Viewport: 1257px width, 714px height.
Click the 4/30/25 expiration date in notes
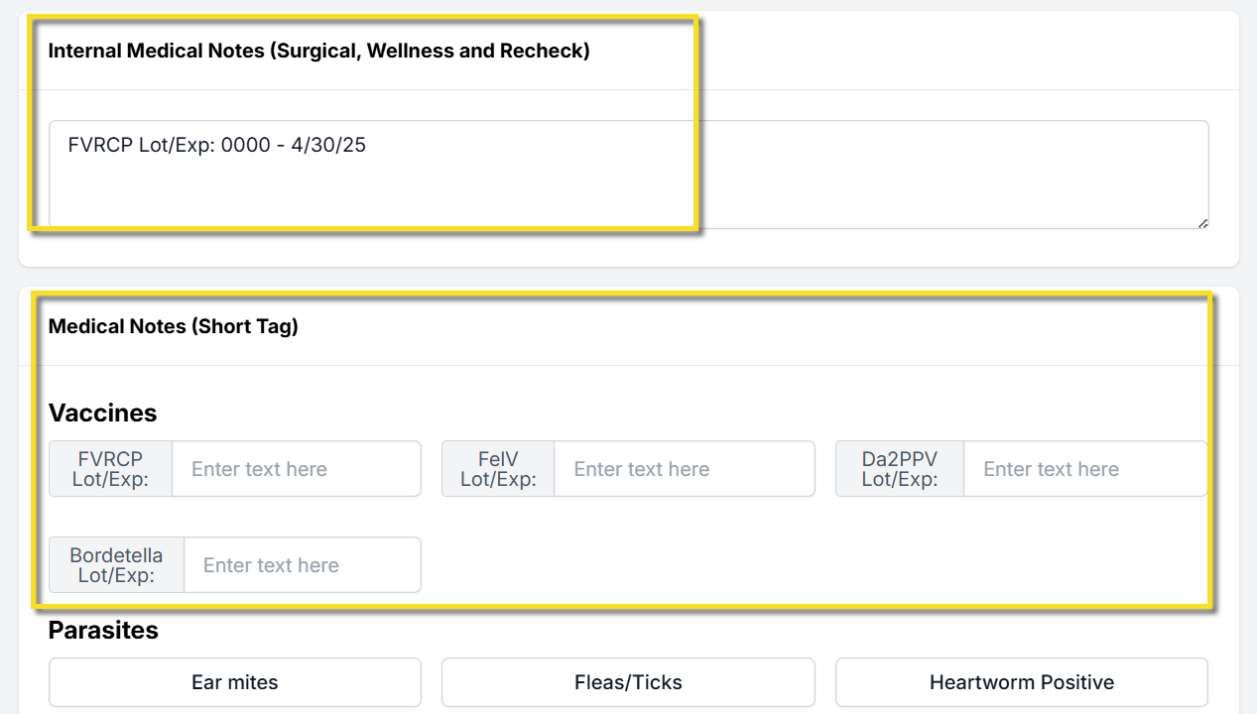pos(328,146)
